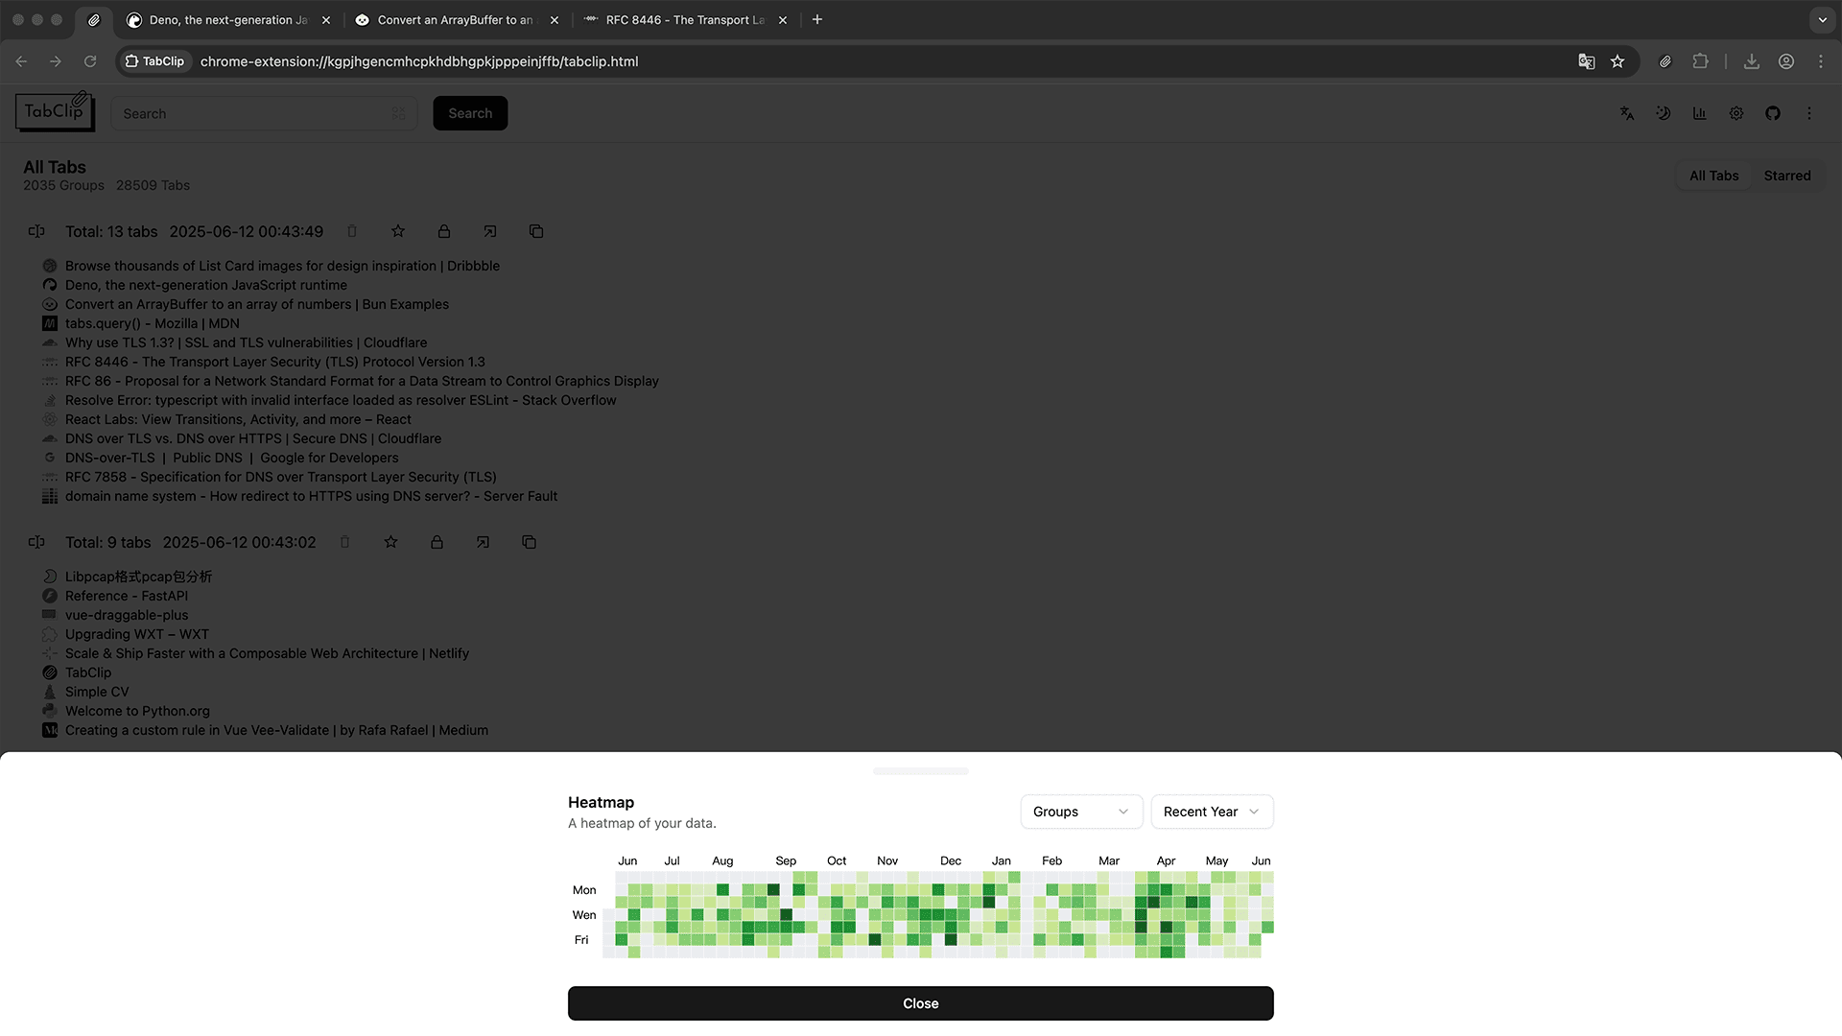Open TabClip settings gear icon
This screenshot has width=1842, height=1036.
pyautogui.click(x=1736, y=113)
